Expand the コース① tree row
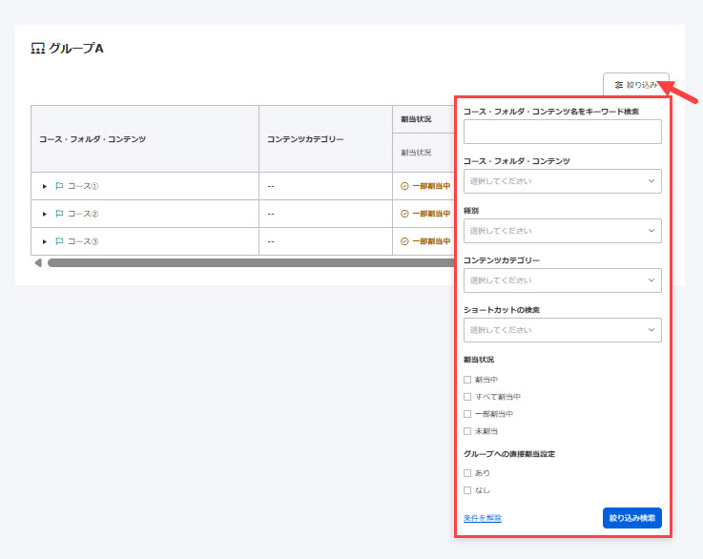 point(44,186)
